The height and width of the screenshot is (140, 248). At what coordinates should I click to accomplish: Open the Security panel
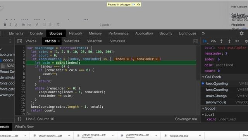pyautogui.click(x=166, y=33)
